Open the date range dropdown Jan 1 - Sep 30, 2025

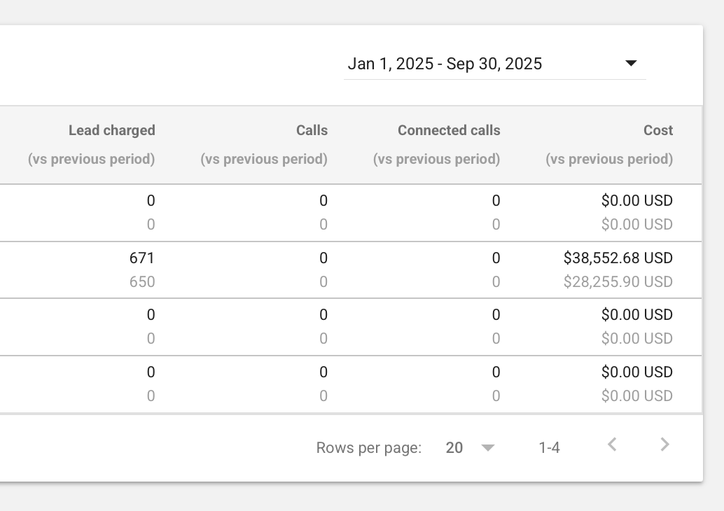[x=494, y=64]
